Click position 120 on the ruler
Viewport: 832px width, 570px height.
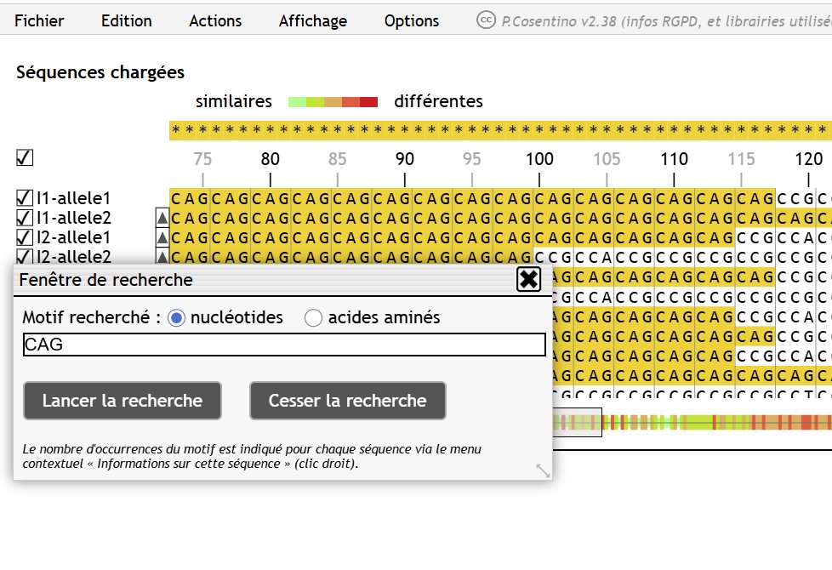(809, 159)
